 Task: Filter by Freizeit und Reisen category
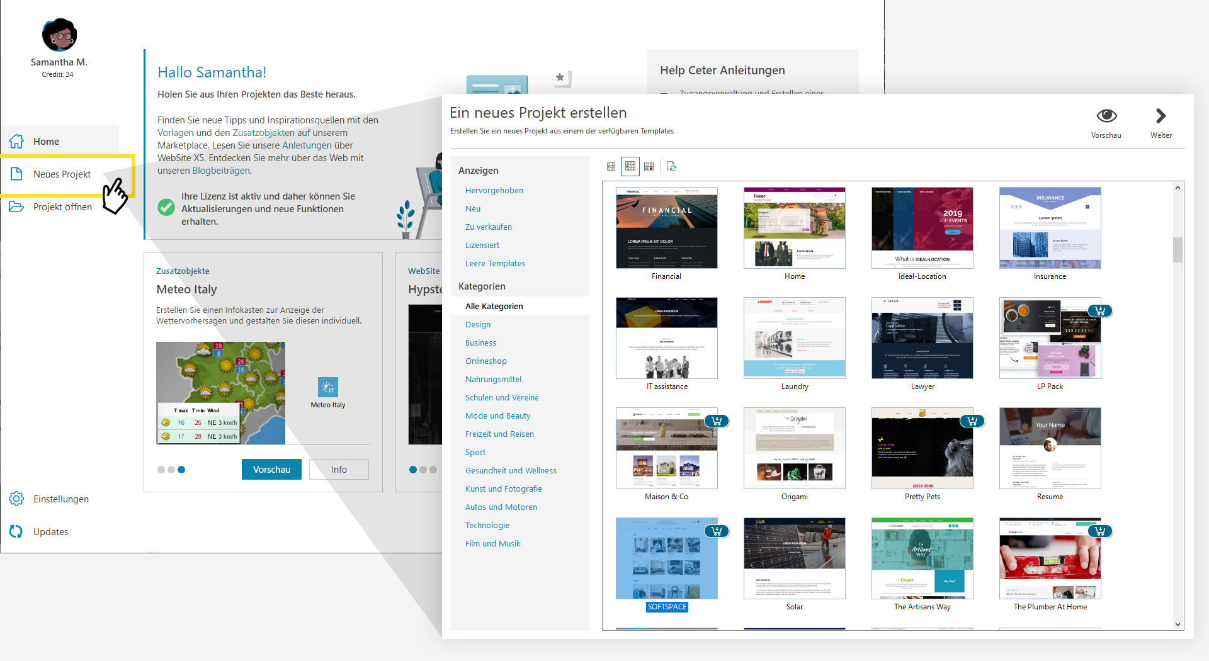coord(500,434)
